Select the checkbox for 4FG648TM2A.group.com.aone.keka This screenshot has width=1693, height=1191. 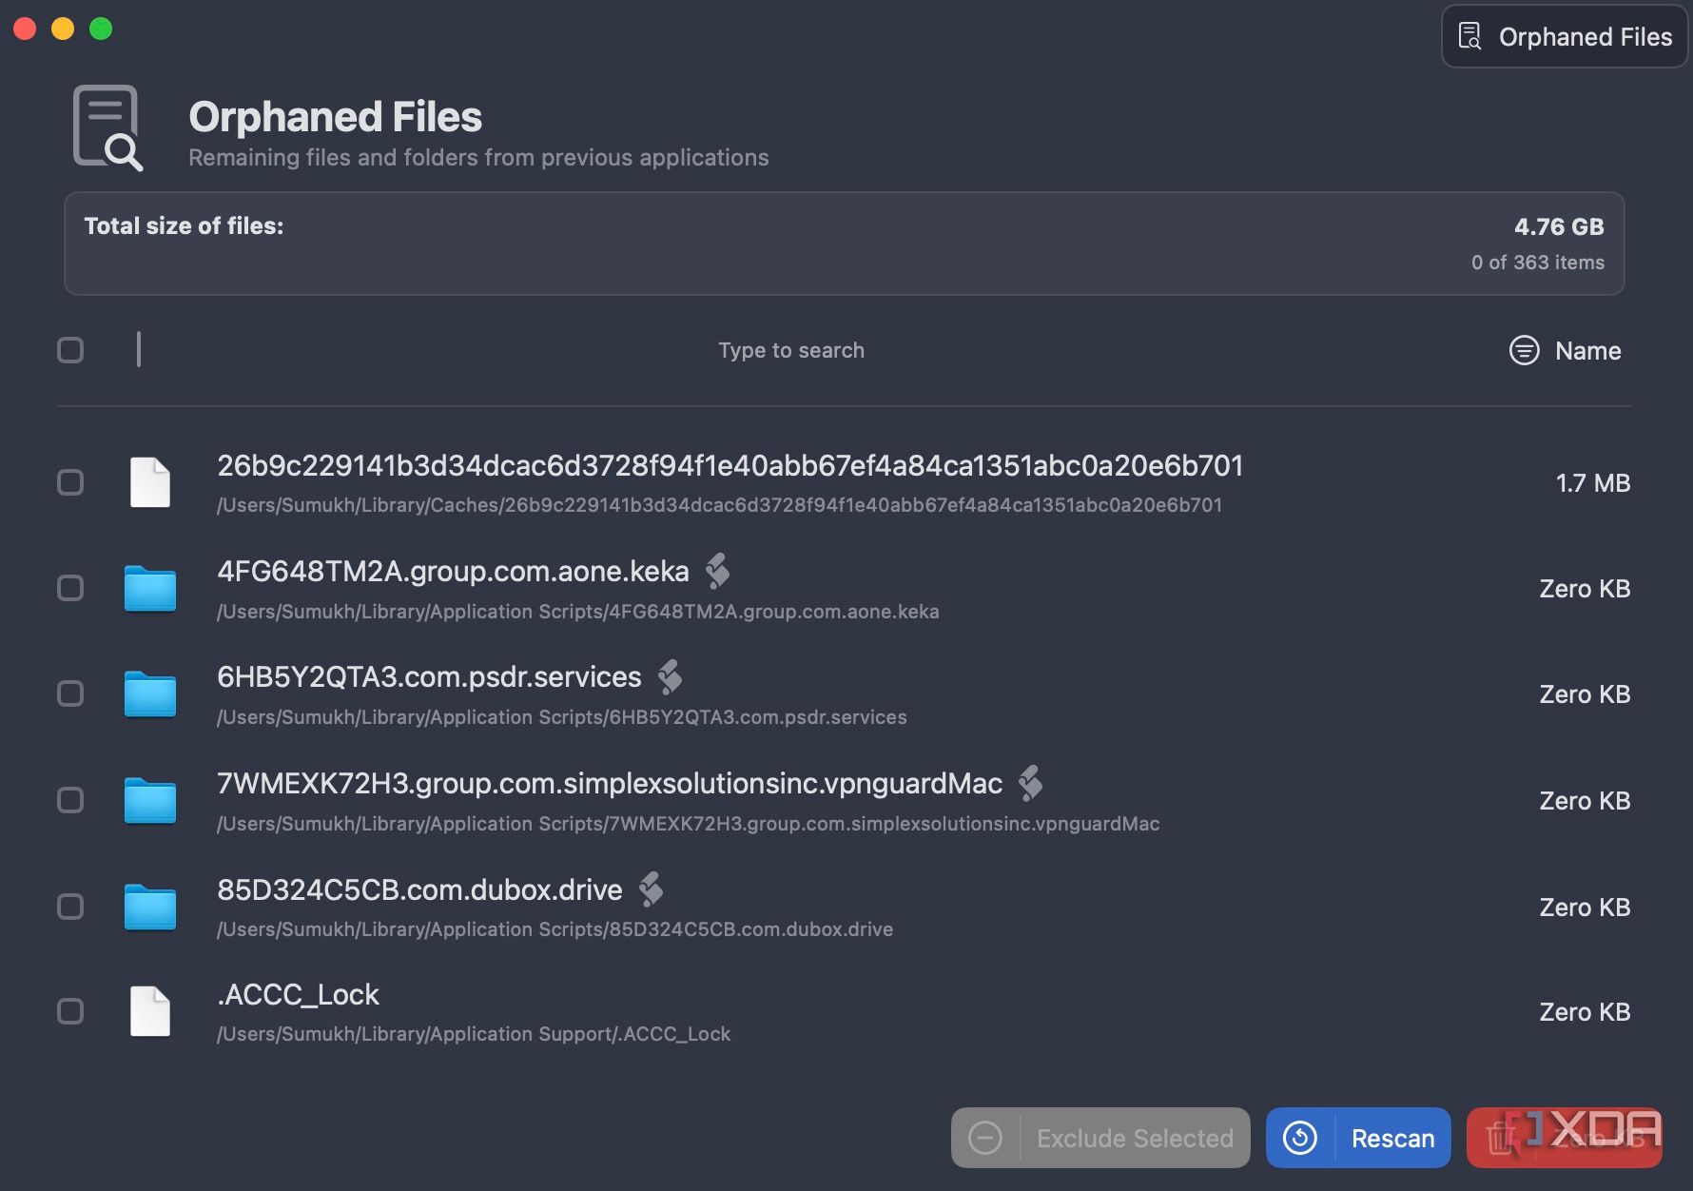click(x=70, y=588)
